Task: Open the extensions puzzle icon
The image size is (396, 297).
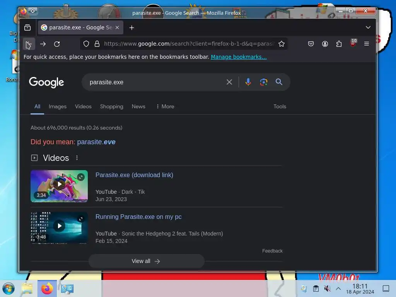Action: (x=339, y=44)
